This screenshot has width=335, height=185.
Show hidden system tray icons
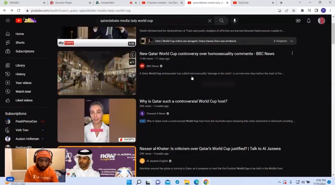point(279,182)
